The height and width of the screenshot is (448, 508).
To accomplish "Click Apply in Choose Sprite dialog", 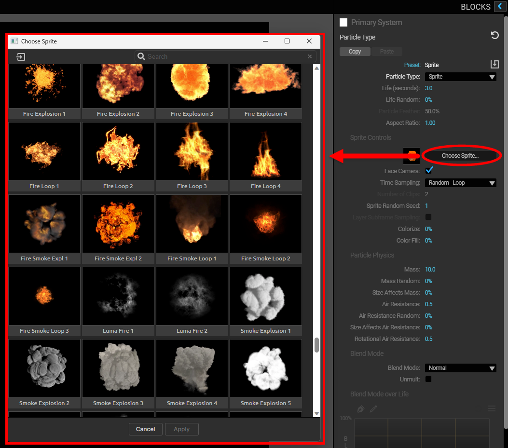I will pyautogui.click(x=181, y=429).
